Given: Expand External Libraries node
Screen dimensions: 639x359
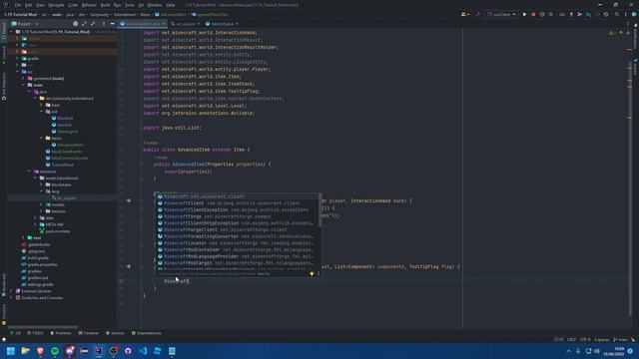Looking at the screenshot, I should [11, 291].
